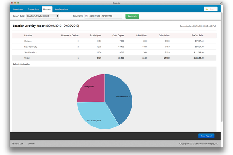The height and width of the screenshot is (155, 233).
Task: Click the $ 9457.00 sales value
Action: pyautogui.click(x=199, y=47)
